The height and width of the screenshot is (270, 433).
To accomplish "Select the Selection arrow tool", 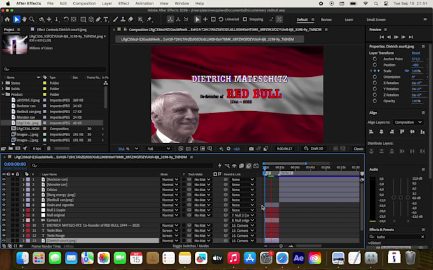I will [17, 19].
